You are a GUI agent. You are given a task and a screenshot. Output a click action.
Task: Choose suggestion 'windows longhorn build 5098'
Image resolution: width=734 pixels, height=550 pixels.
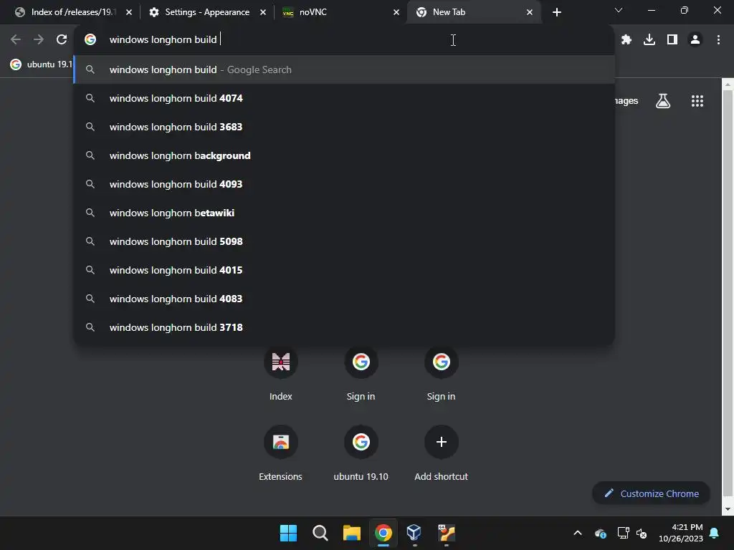(345, 241)
